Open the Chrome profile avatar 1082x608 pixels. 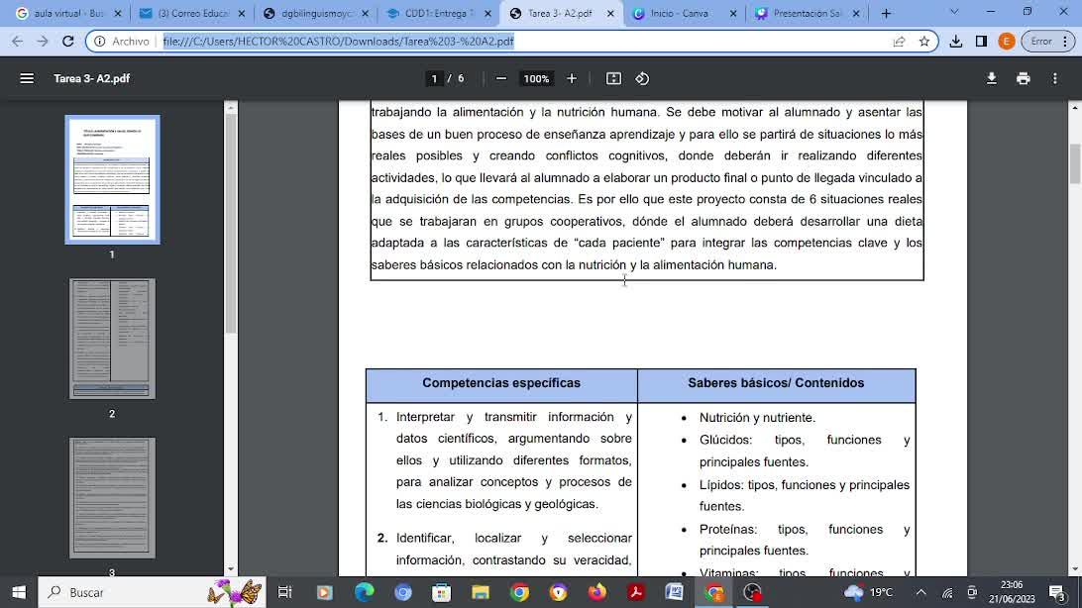coord(1007,42)
